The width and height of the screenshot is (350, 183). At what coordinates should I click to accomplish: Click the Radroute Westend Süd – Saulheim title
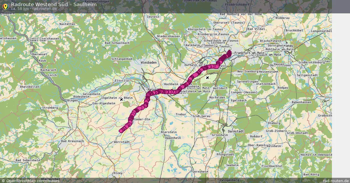point(54,4)
